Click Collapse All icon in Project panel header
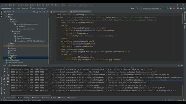Viewport: 186px width, 104px height. pyautogui.click(x=40, y=12)
